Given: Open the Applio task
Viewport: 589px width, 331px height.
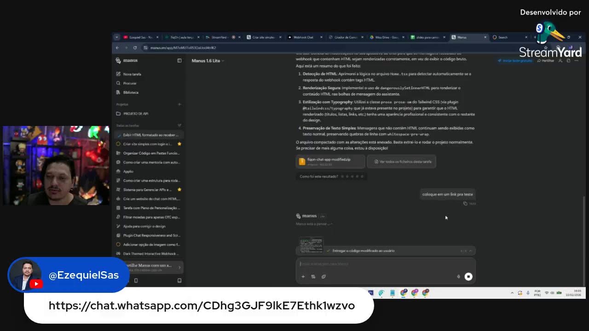Looking at the screenshot, I should [x=149, y=171].
